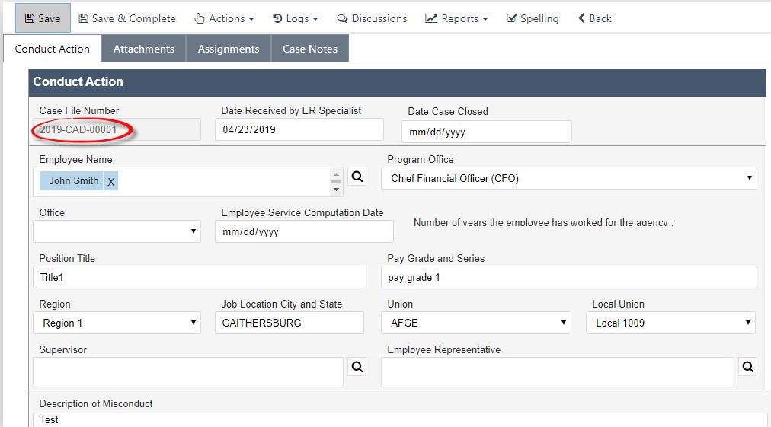Click the Discussions speech bubble icon
The image size is (771, 427).
(x=342, y=19)
